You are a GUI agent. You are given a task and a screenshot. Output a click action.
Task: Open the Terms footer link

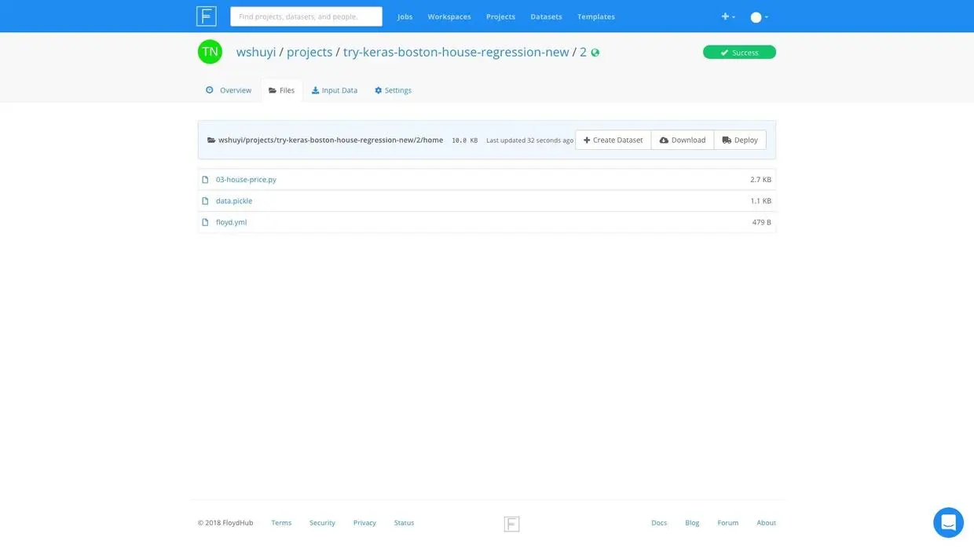(x=281, y=523)
